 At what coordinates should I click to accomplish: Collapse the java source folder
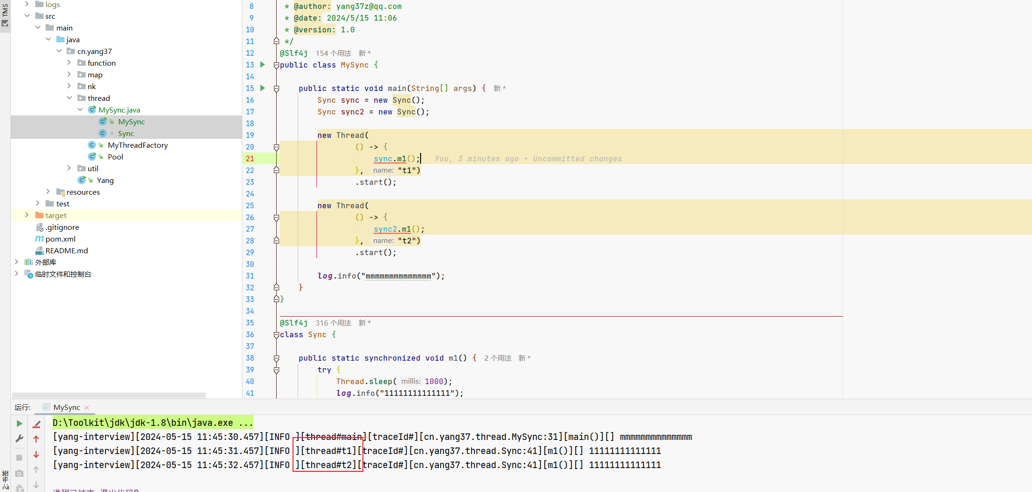click(48, 39)
